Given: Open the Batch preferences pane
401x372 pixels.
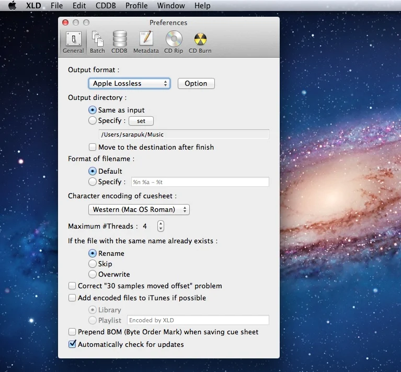Looking at the screenshot, I should coord(97,42).
